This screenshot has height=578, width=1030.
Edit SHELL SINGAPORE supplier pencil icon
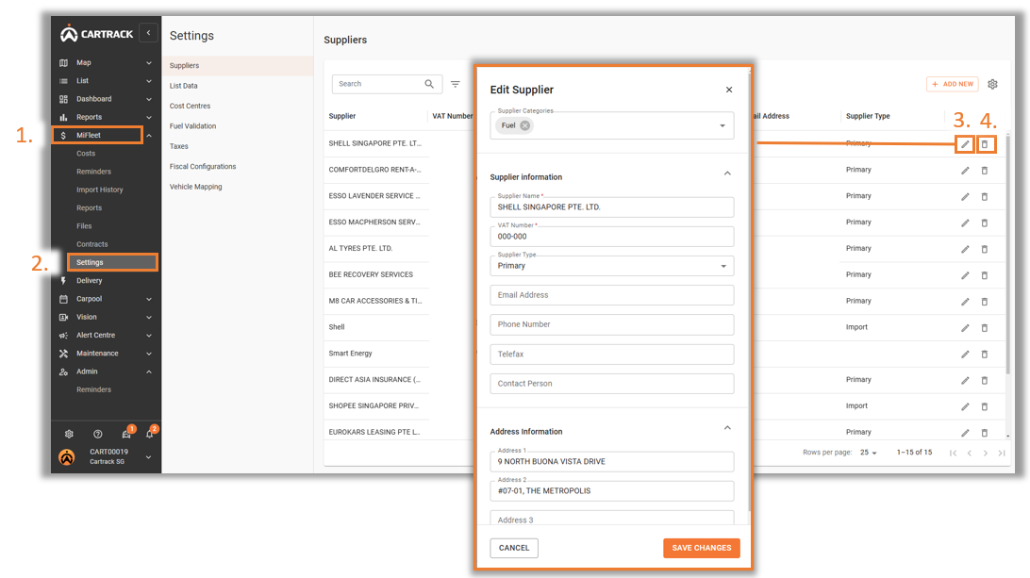coord(964,144)
